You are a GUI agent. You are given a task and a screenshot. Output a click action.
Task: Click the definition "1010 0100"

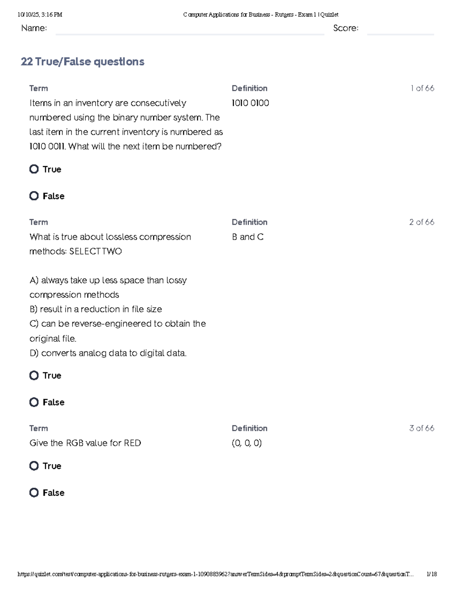pyautogui.click(x=250, y=103)
